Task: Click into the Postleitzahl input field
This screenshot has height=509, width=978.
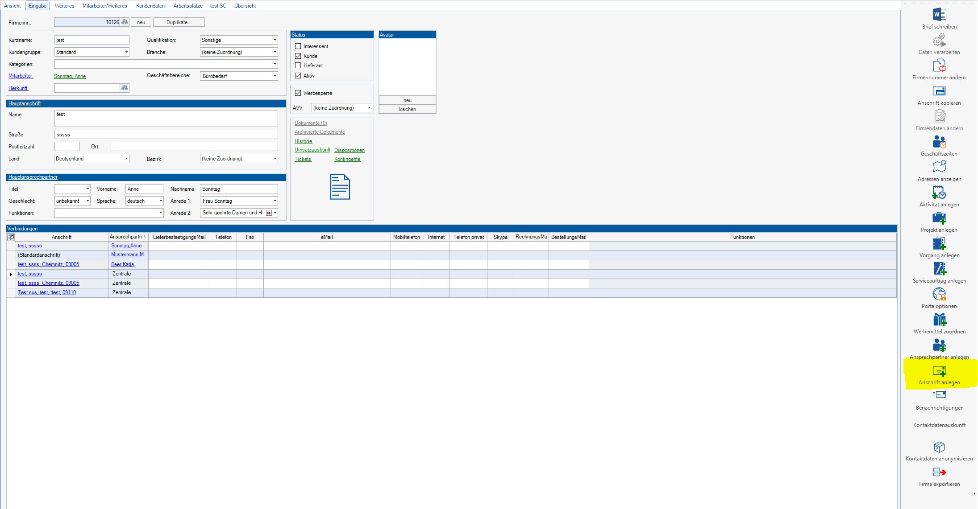Action: (67, 147)
